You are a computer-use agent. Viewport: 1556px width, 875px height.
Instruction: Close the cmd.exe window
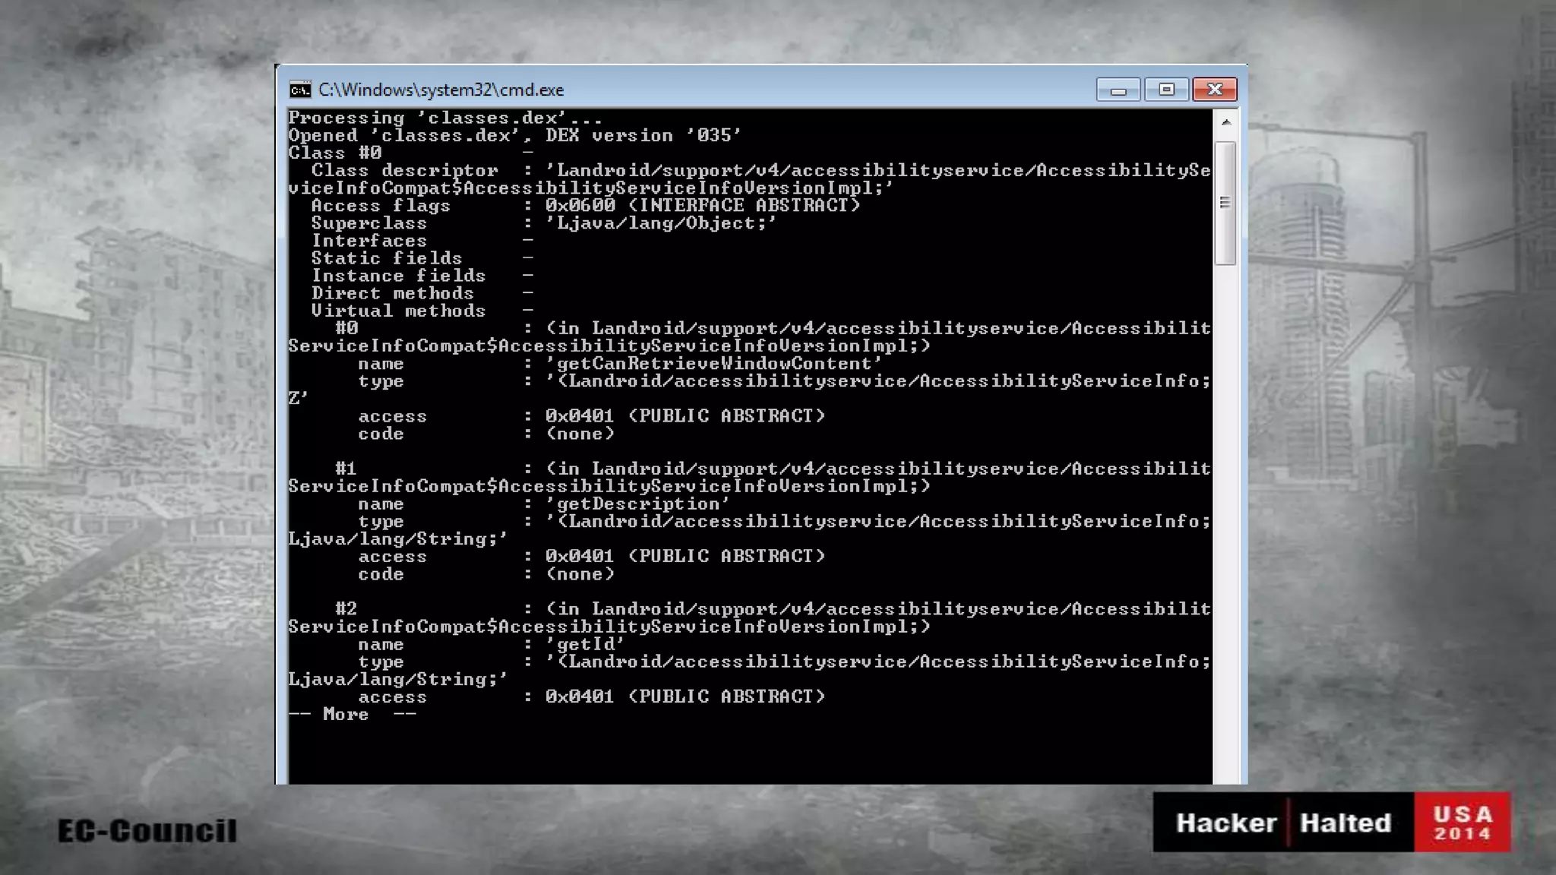pyautogui.click(x=1214, y=90)
